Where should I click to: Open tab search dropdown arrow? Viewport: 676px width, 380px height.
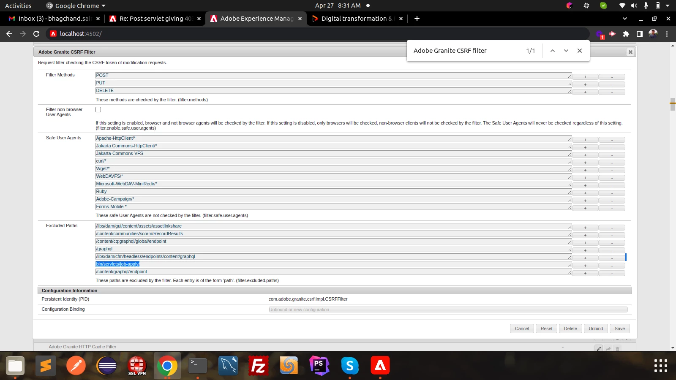[625, 19]
